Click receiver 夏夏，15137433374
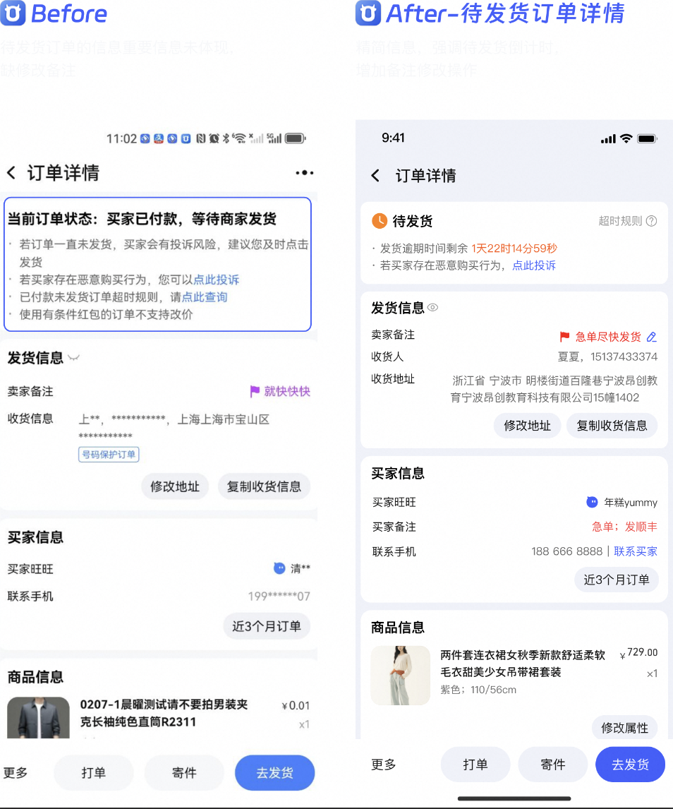The width and height of the screenshot is (673, 809). pyautogui.click(x=607, y=356)
